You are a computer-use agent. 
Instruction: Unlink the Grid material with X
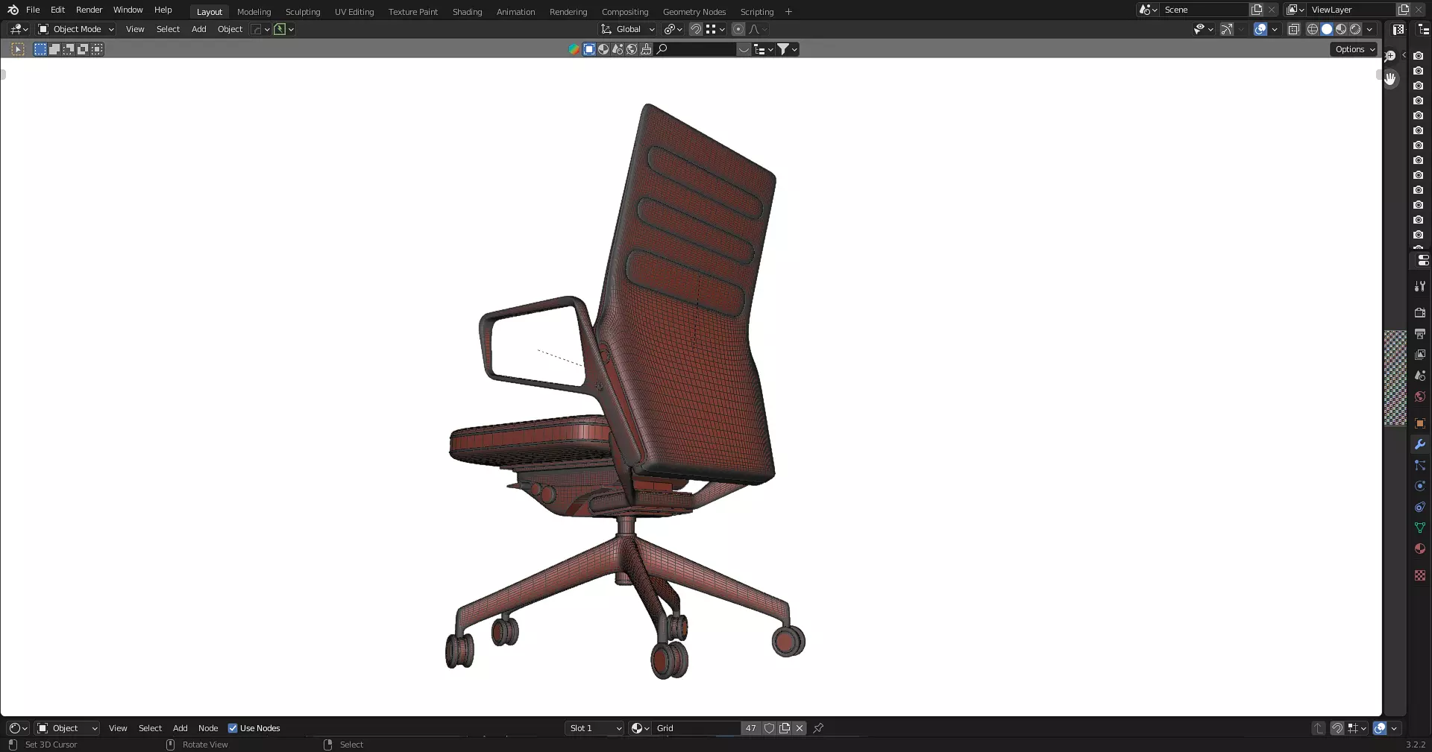click(800, 728)
